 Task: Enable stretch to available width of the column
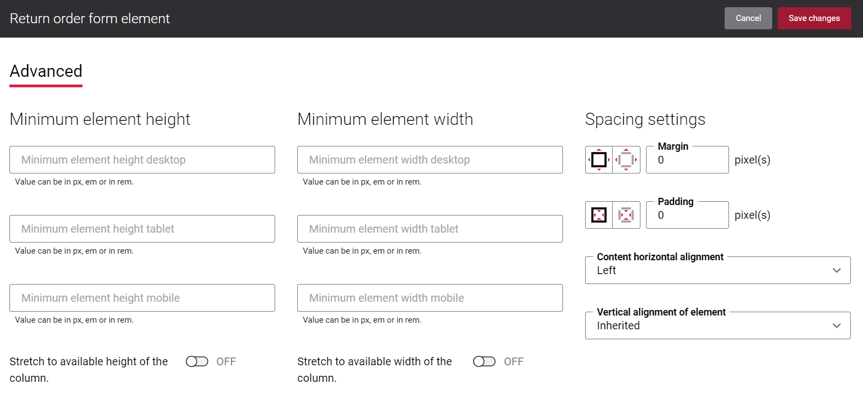click(x=484, y=361)
